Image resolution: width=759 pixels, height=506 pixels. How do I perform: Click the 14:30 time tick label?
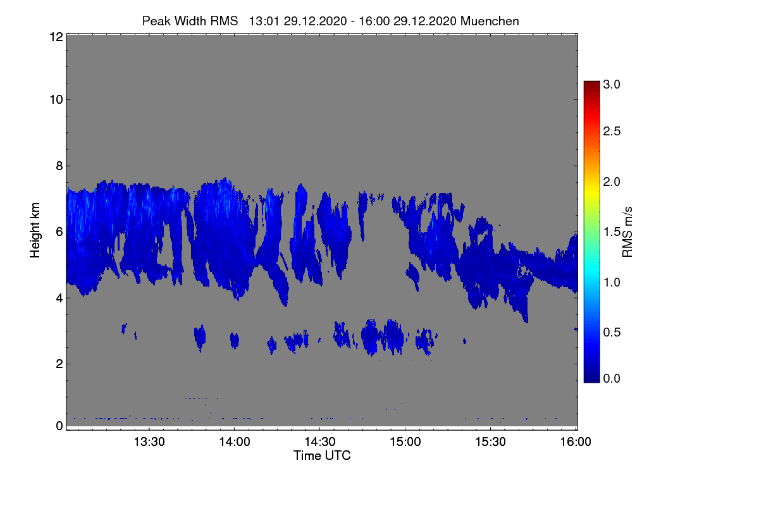coord(320,442)
